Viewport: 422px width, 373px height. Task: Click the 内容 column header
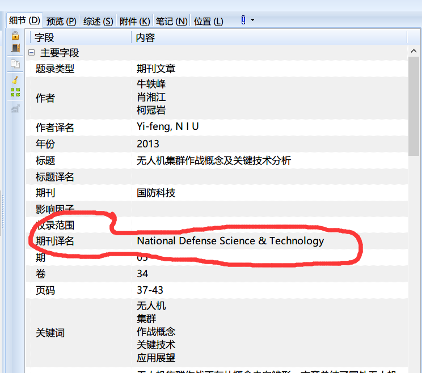pos(269,37)
